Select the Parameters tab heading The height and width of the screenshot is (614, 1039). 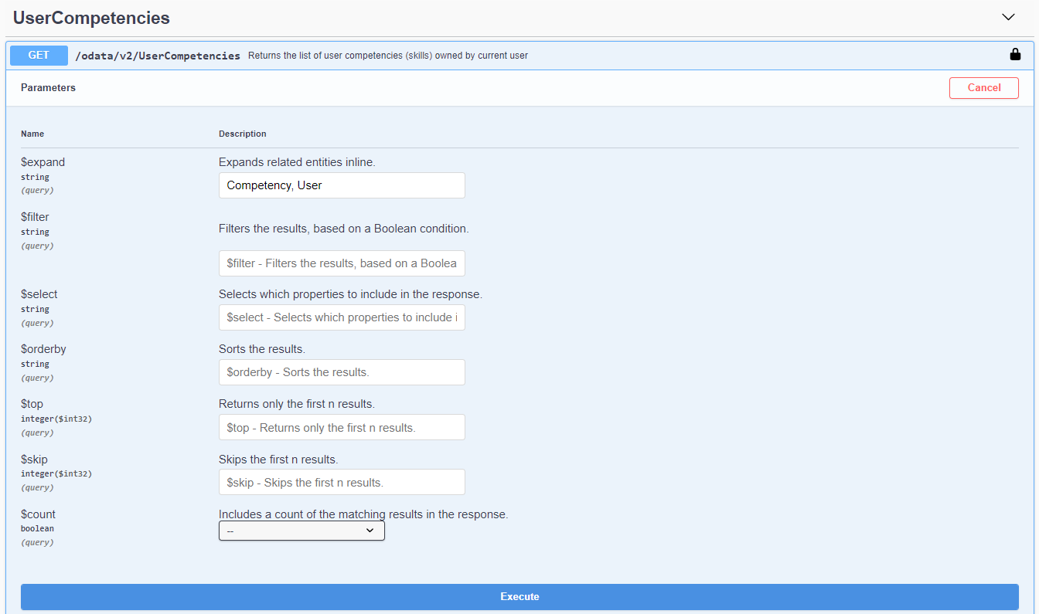point(48,88)
